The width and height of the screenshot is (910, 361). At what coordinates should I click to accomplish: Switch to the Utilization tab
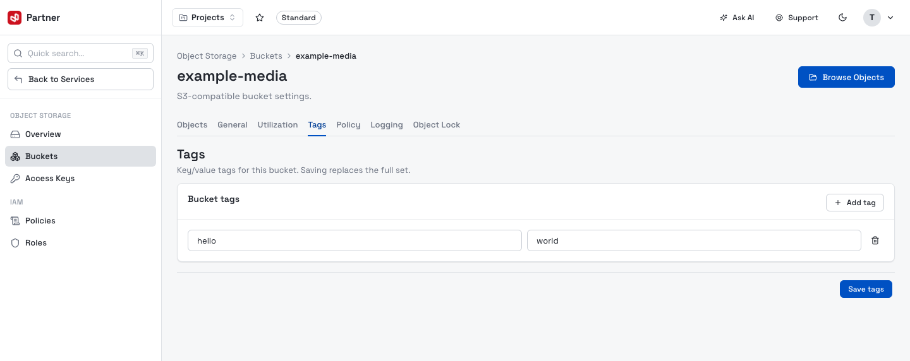coord(277,125)
